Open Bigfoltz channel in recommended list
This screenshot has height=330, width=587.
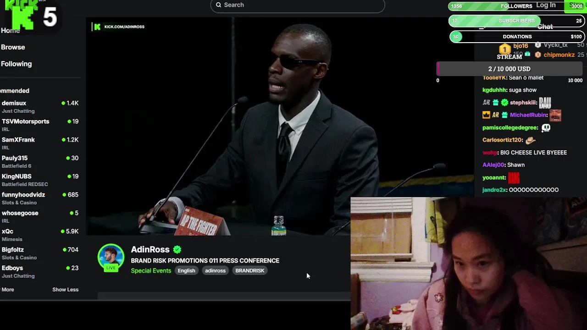[40, 253]
